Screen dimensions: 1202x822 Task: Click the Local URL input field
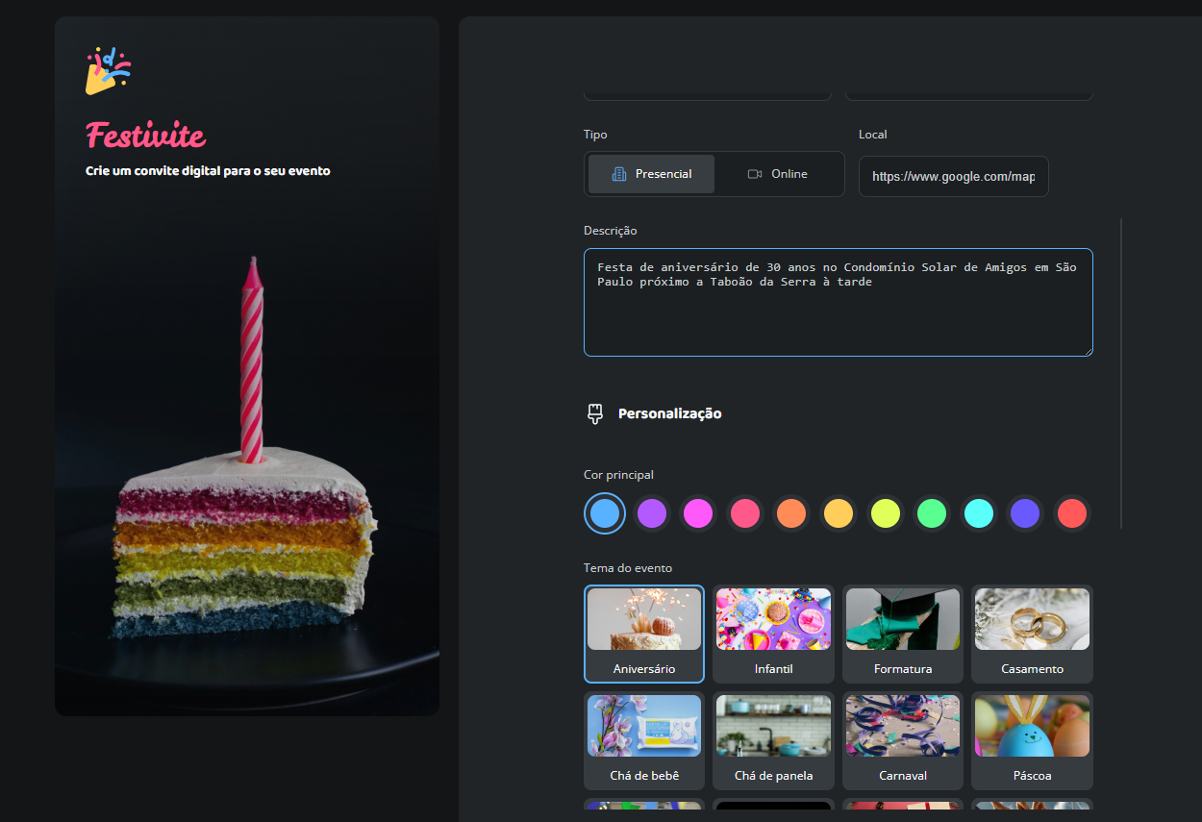coord(953,177)
